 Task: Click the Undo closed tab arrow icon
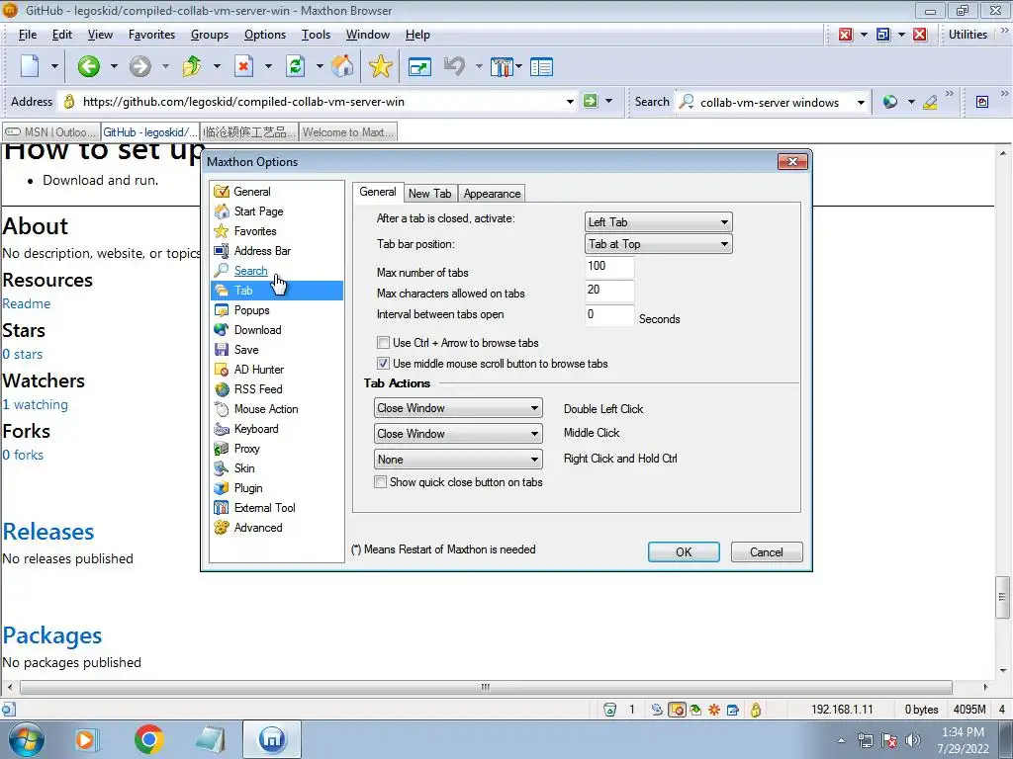454,66
